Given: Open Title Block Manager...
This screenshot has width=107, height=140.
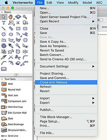Looking at the screenshot, I should pyautogui.click(x=66, y=117).
